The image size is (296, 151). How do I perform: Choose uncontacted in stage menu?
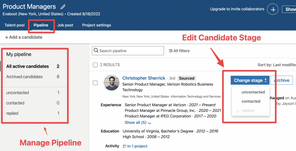(x=253, y=92)
